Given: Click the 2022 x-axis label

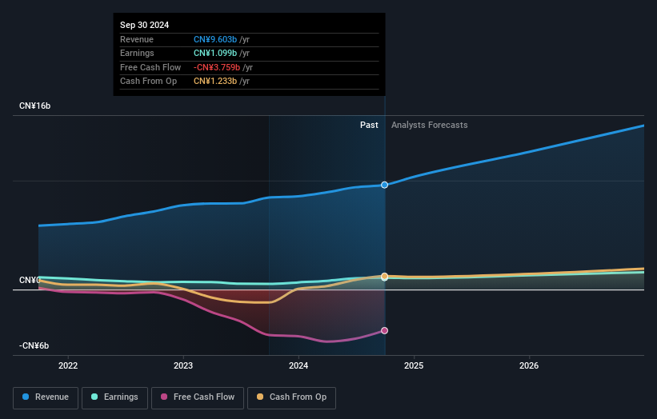Looking at the screenshot, I should click(68, 365).
